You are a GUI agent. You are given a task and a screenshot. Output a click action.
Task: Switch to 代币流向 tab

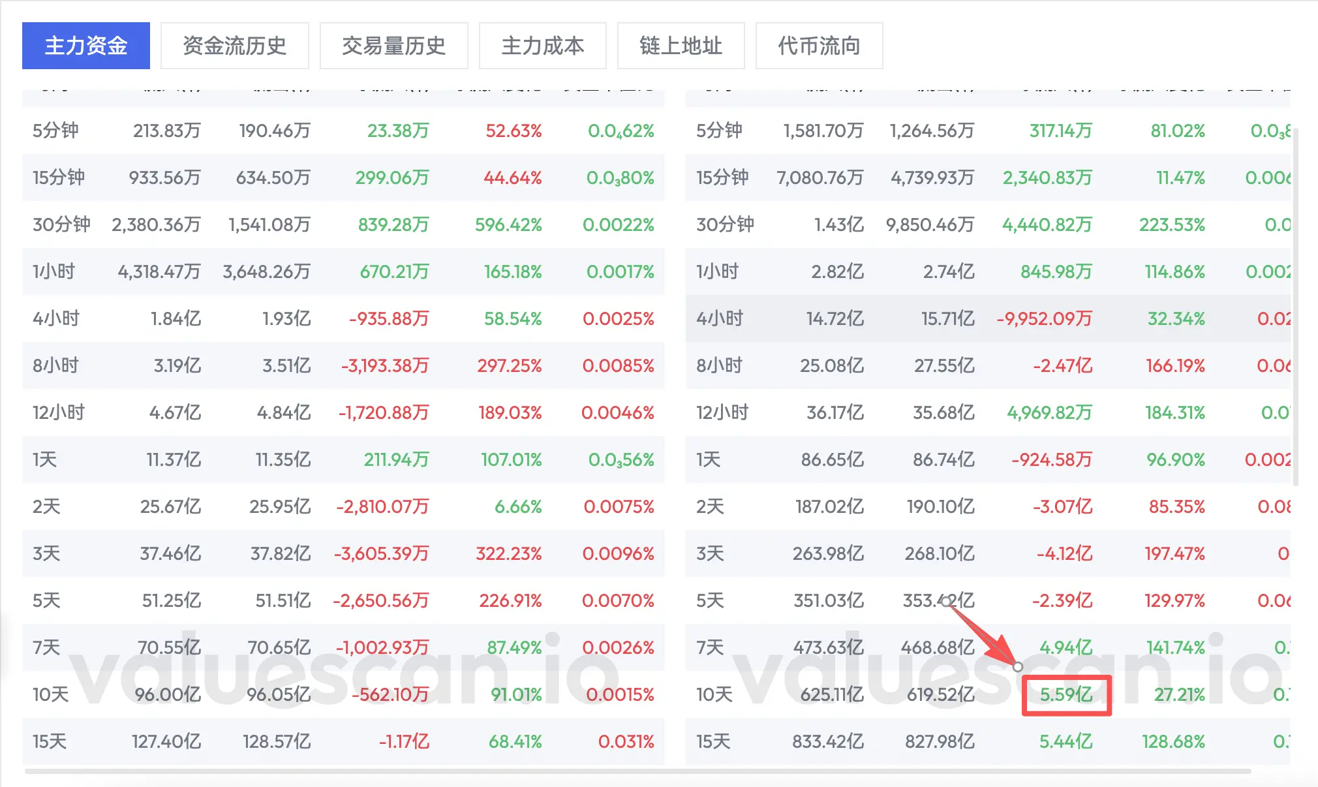[x=819, y=46]
